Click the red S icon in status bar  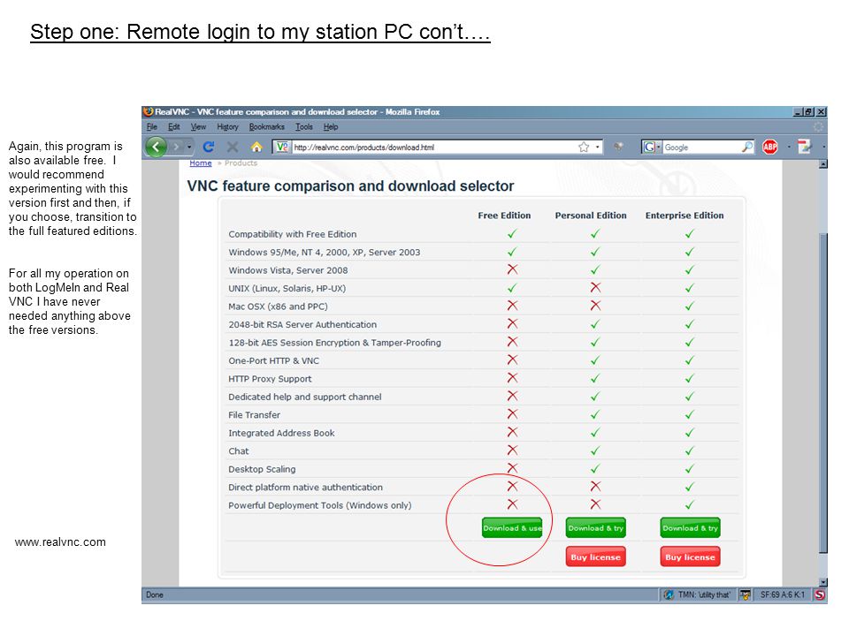(820, 594)
